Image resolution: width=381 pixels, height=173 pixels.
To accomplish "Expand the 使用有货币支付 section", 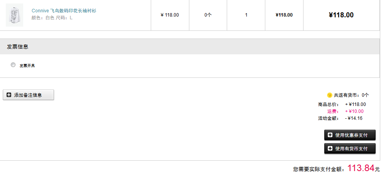I will (350, 148).
